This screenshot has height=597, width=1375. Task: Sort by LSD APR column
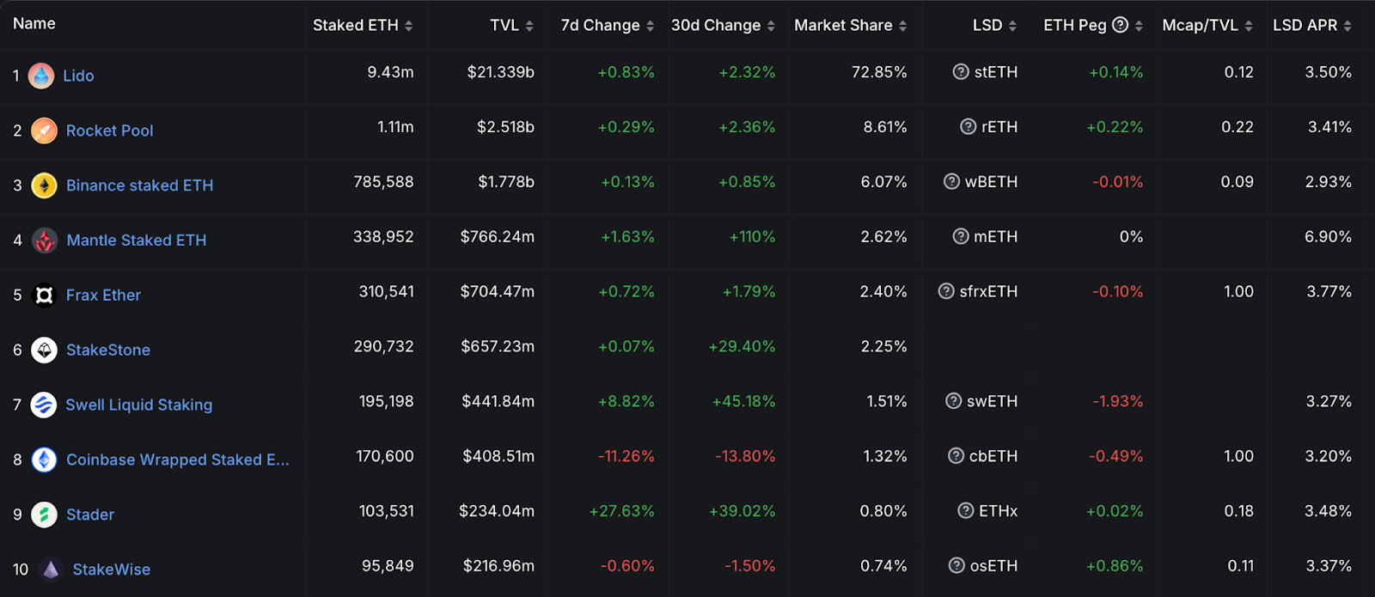1347,26
